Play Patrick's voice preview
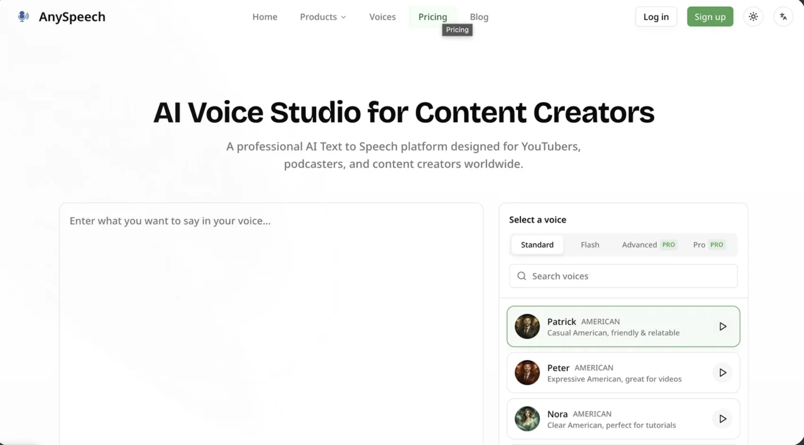Image resolution: width=804 pixels, height=445 pixels. [x=722, y=326]
